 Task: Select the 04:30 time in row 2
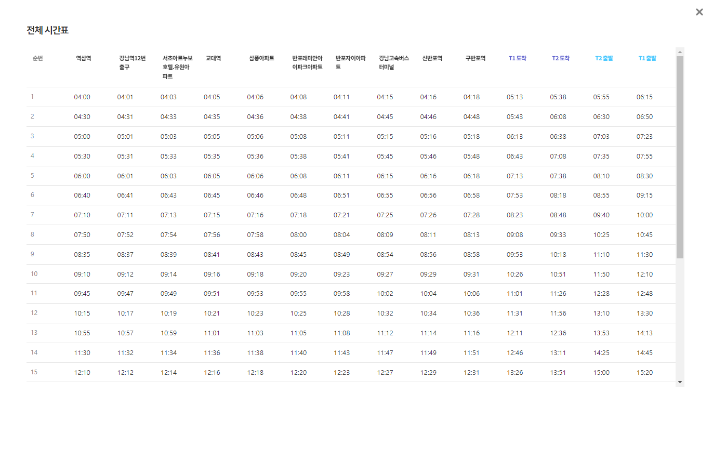[x=82, y=117]
